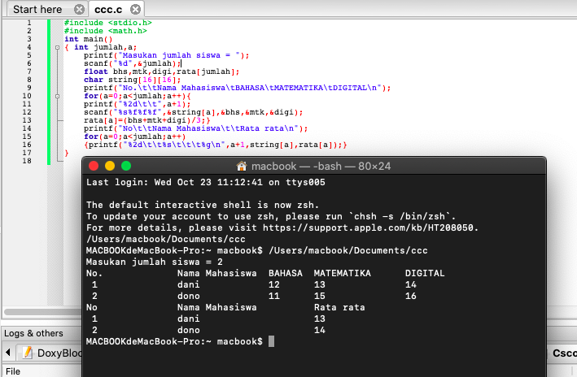This screenshot has height=377, width=577.
Task: Click the home icon in the Terminal title
Action: tap(242, 166)
